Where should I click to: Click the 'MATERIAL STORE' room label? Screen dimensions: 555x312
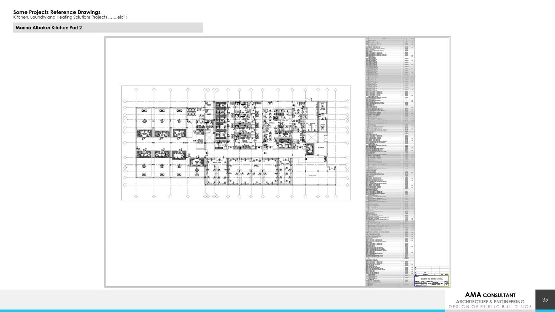(312, 175)
